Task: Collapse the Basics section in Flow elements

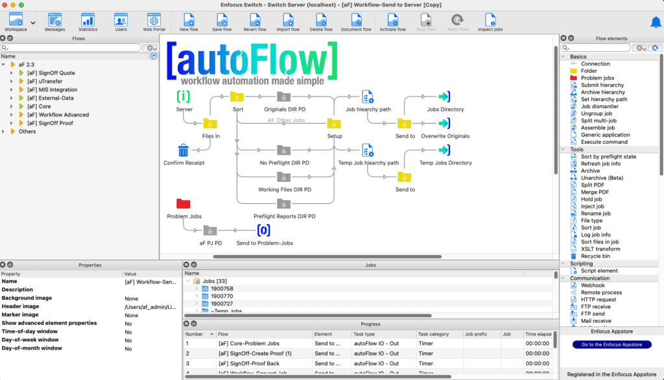Action: pos(563,56)
